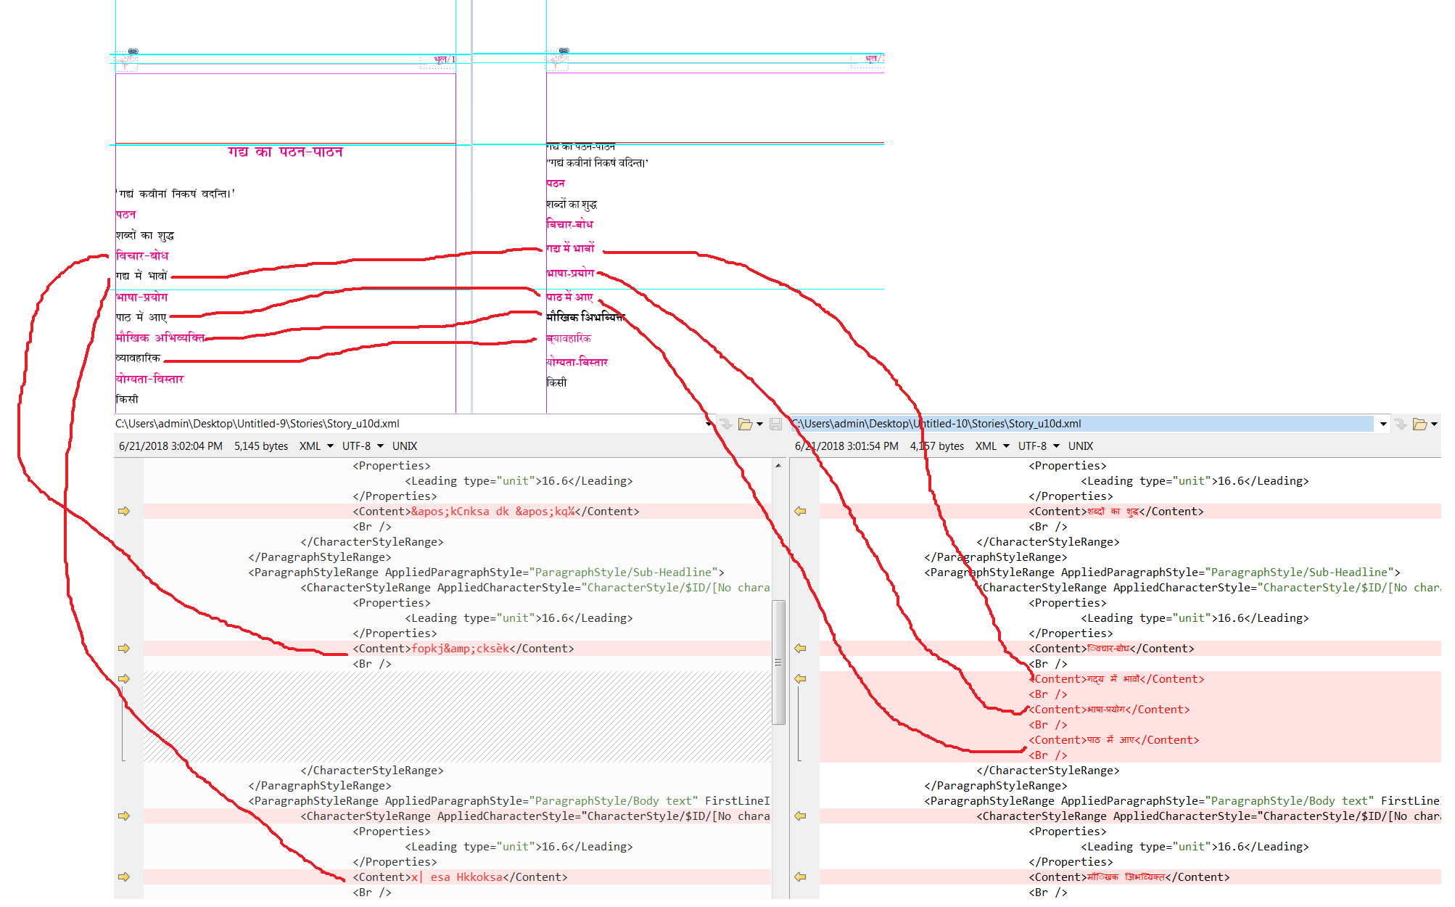Click the left pane vertical scrollbar thumb
The width and height of the screenshot is (1455, 907).
tap(779, 662)
